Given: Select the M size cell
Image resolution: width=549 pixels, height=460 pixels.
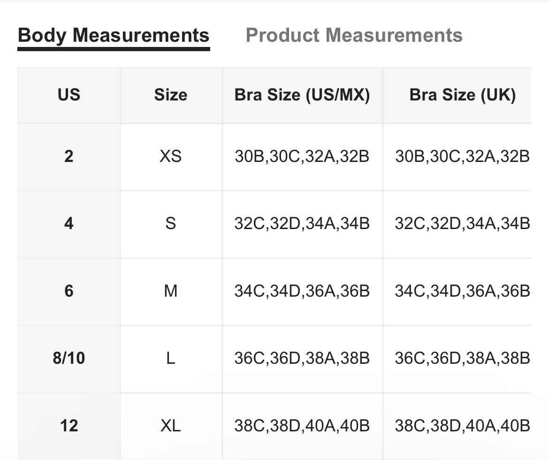Looking at the screenshot, I should 171,291.
